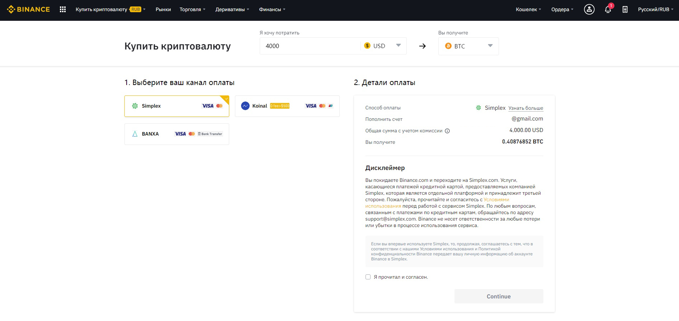679x321 pixels.
Task: Click the Simplex logo in payment channel
Action: pos(135,106)
